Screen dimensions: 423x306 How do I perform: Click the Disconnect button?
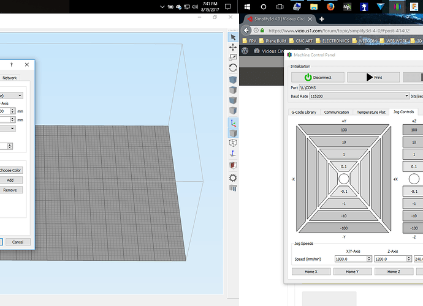tap(318, 77)
